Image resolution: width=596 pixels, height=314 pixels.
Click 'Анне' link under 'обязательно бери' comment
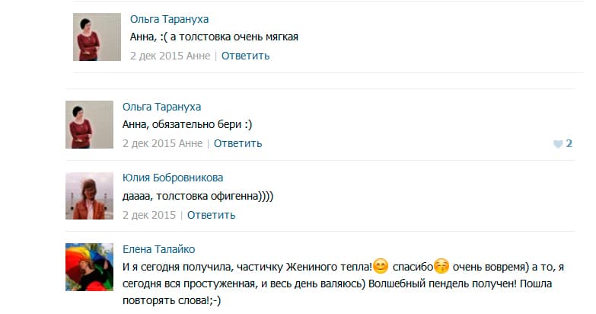pos(188,143)
